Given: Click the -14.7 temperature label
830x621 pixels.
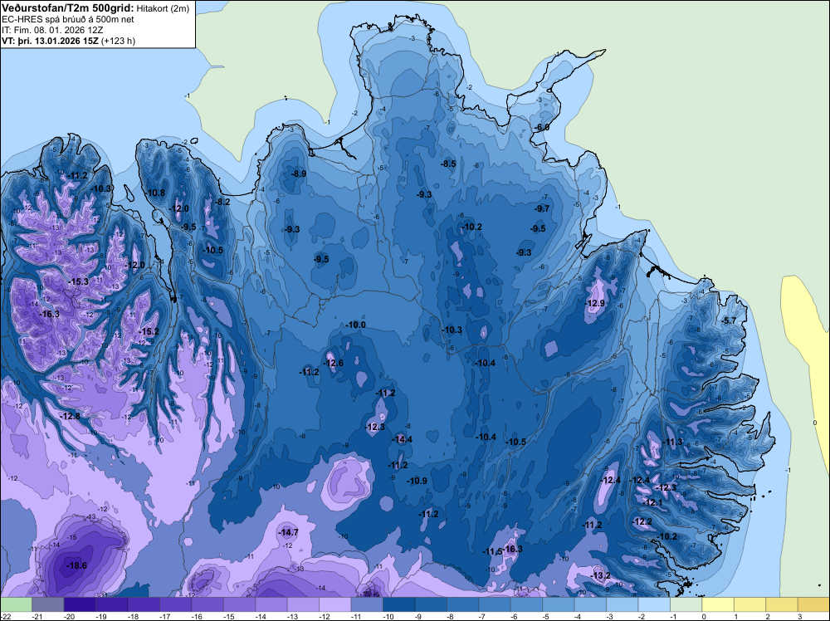Looking at the screenshot, I should coord(289,532).
